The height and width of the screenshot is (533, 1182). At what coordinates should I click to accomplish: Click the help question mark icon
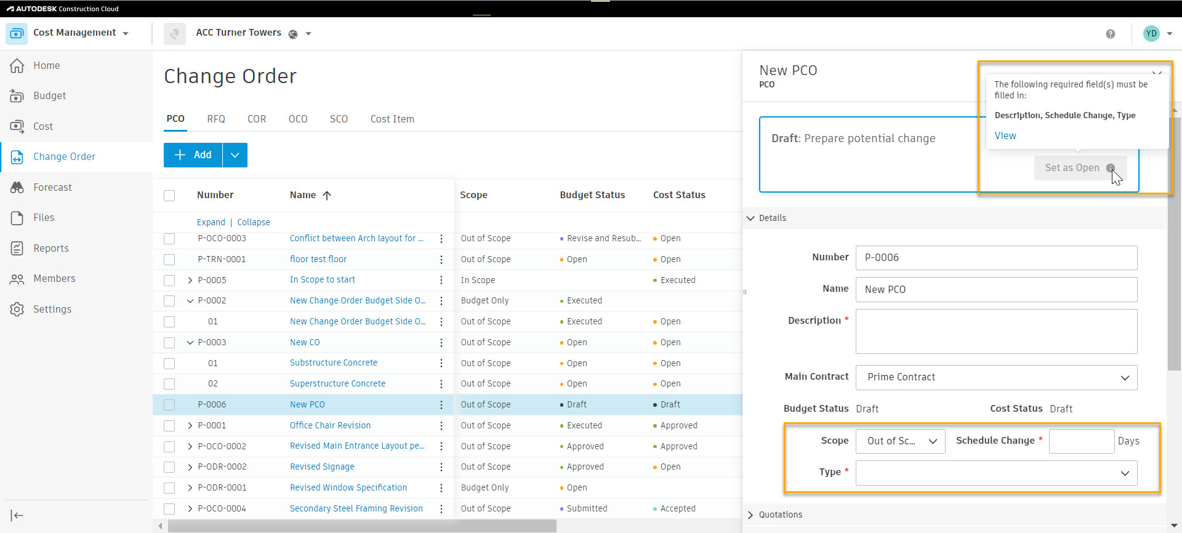[1110, 34]
